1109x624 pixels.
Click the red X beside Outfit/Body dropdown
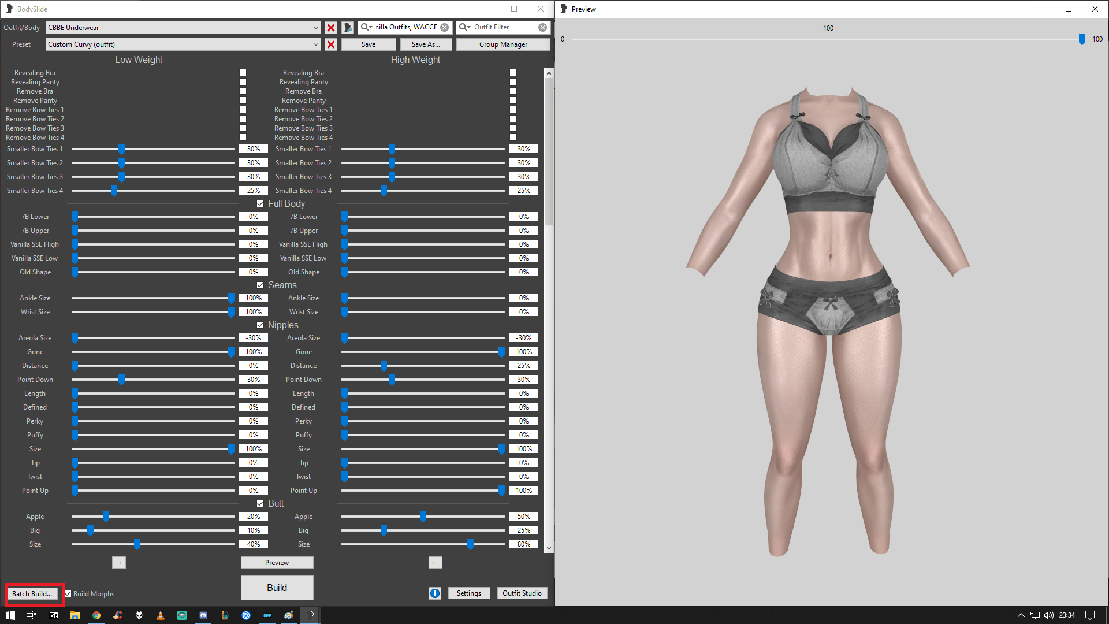(x=331, y=28)
